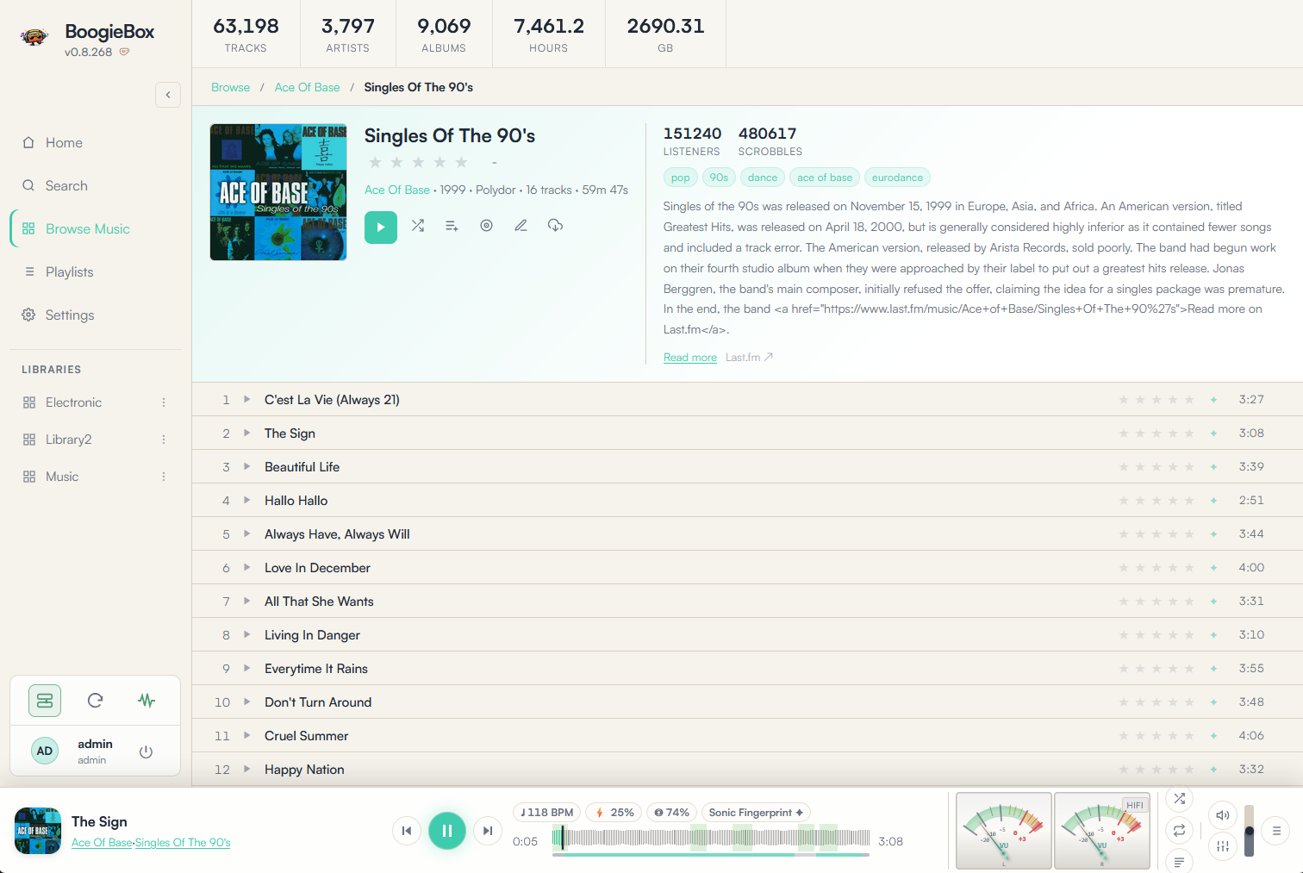This screenshot has height=873, width=1303.
Task: Mute audio with speaker icon
Action: pos(1223,815)
